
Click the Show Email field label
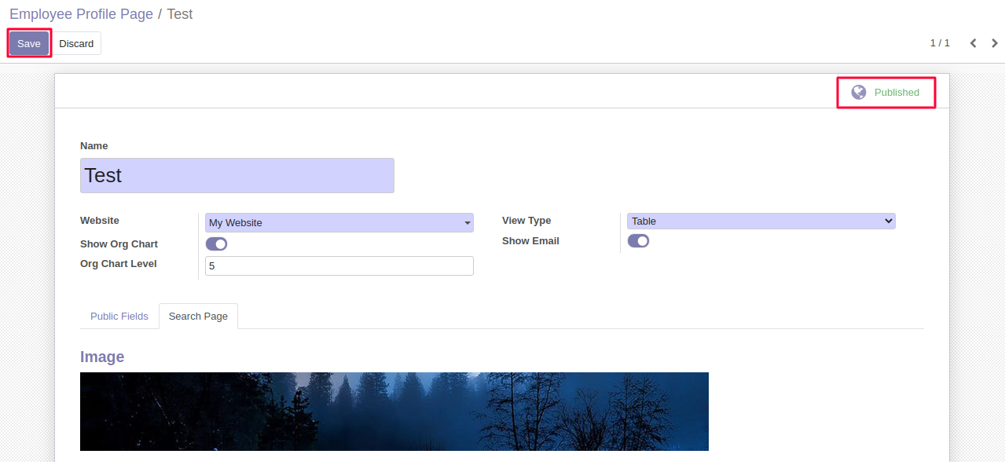tap(530, 241)
